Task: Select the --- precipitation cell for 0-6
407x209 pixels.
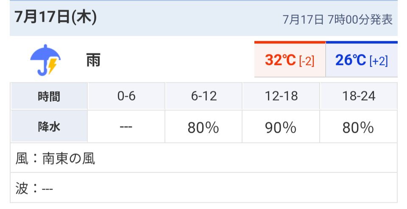Action: tap(126, 127)
